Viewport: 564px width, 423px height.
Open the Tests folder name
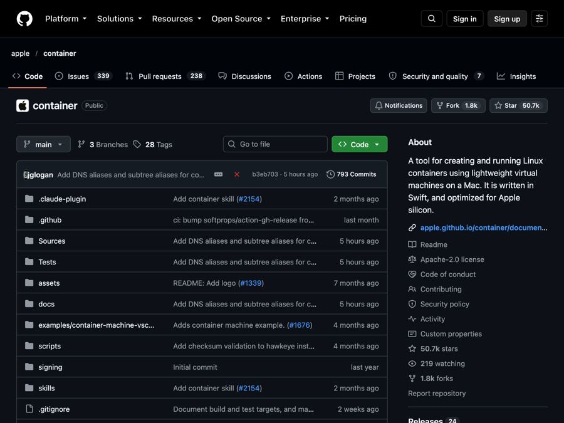pyautogui.click(x=47, y=262)
